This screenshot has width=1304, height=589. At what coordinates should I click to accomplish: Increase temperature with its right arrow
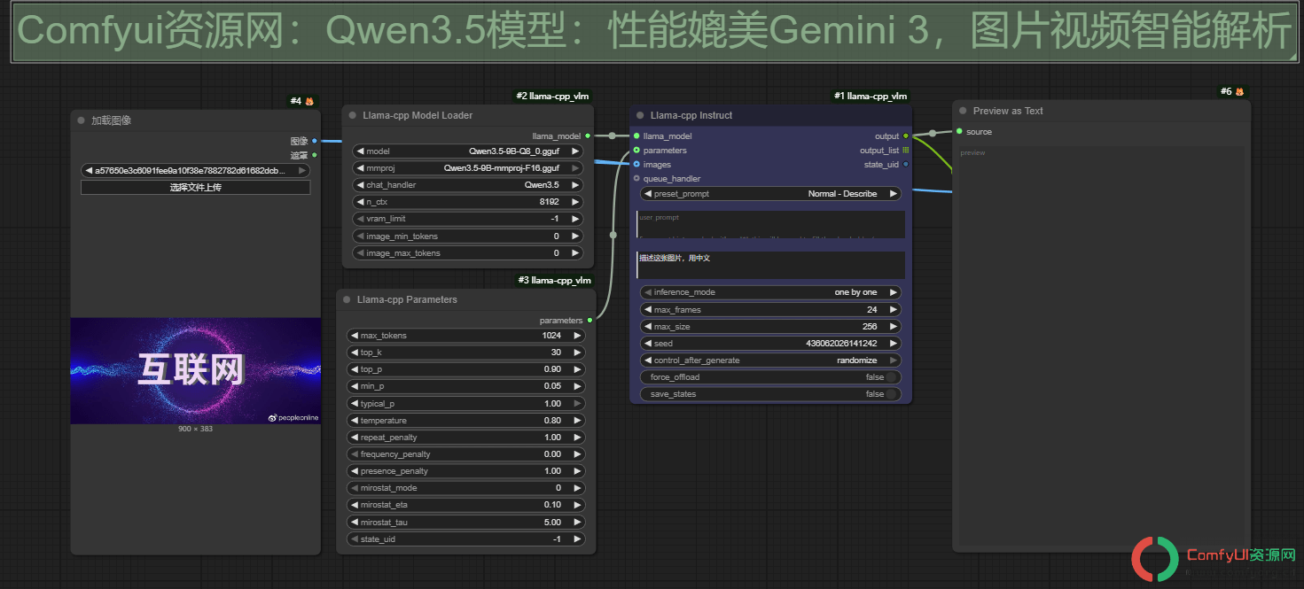pyautogui.click(x=578, y=421)
